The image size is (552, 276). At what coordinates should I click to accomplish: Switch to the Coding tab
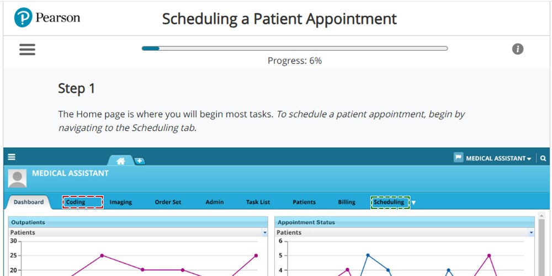(82, 202)
